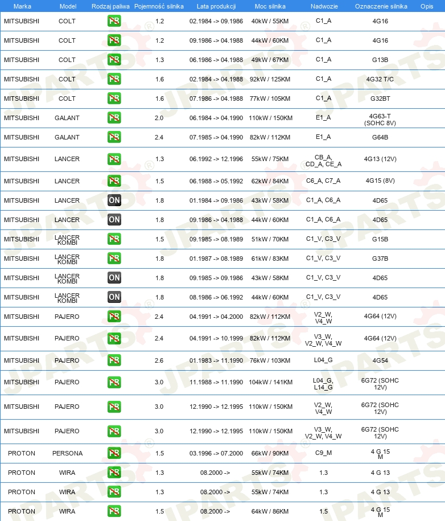Click the petrol fuel icon in Colt G13B row

pyautogui.click(x=114, y=59)
